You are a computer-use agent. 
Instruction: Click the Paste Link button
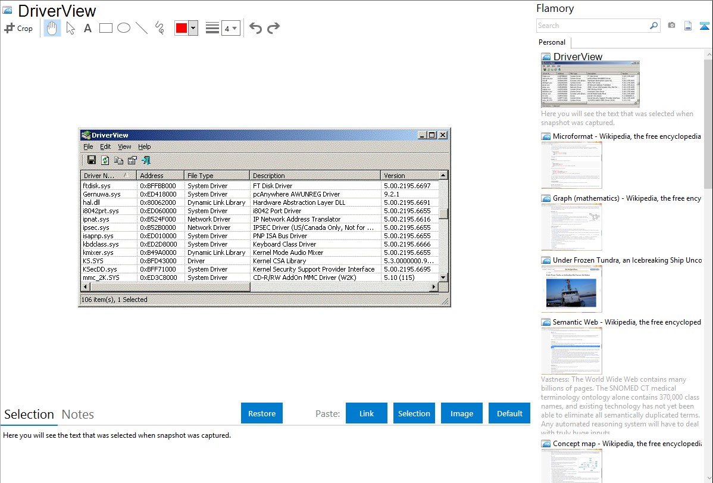367,413
